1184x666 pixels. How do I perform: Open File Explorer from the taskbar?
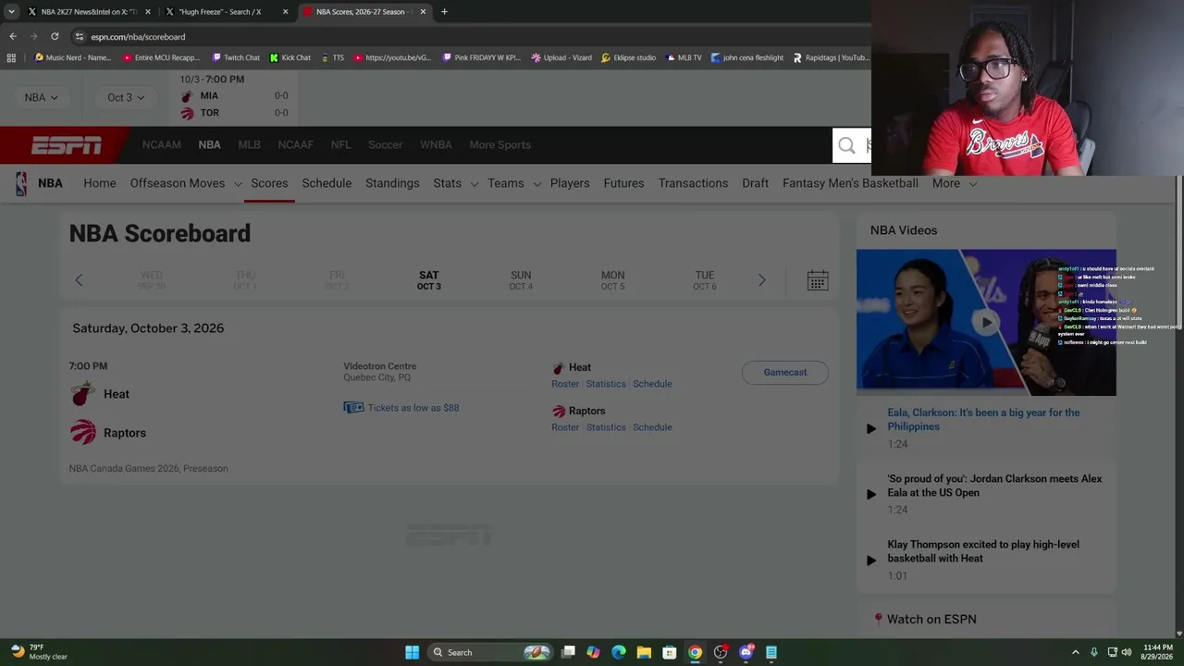coord(644,652)
